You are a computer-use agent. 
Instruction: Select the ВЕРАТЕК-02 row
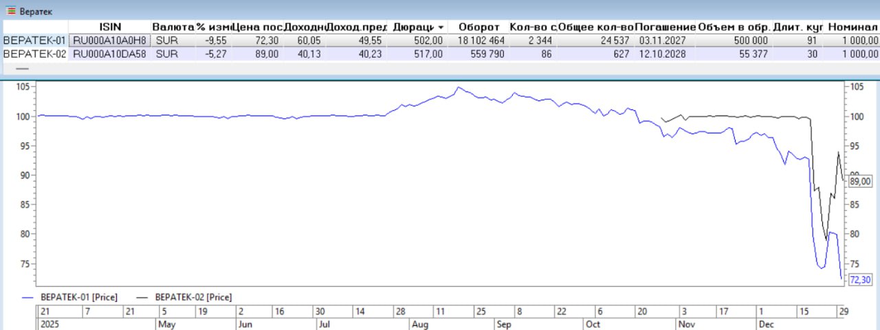(x=35, y=54)
